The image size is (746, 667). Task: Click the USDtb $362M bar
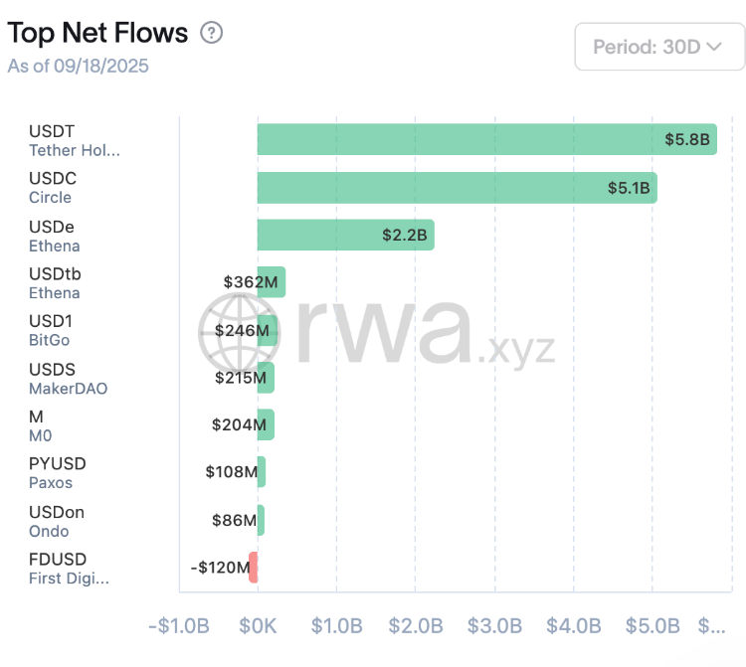tap(272, 282)
